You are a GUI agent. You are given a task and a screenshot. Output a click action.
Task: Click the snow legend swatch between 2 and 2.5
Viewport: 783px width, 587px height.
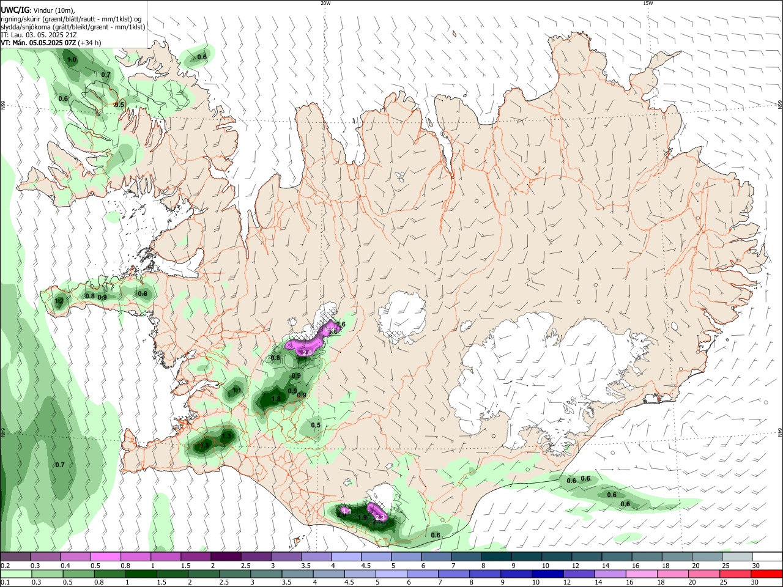click(225, 556)
